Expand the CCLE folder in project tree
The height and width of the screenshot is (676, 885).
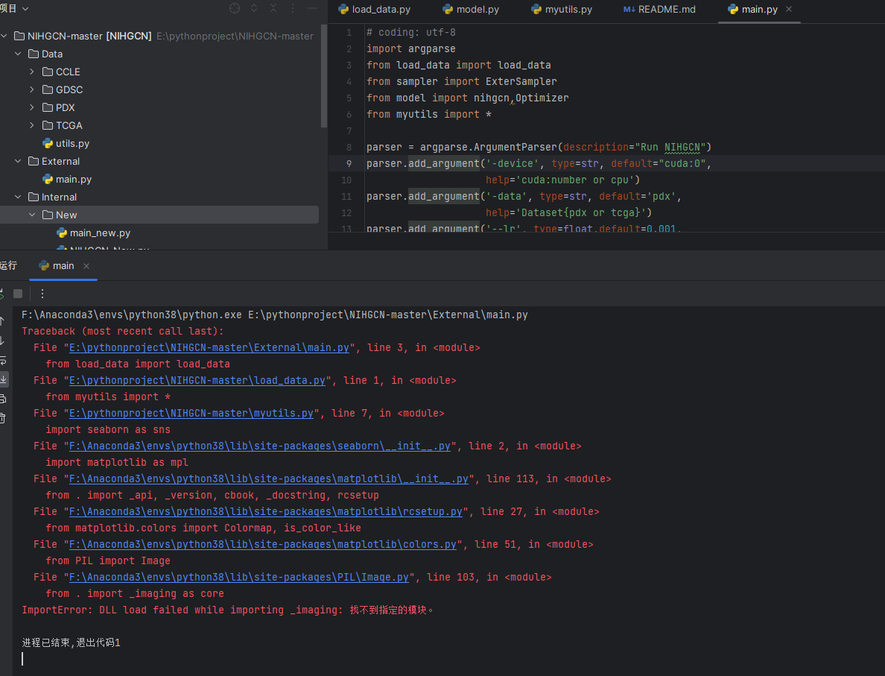pyautogui.click(x=31, y=72)
